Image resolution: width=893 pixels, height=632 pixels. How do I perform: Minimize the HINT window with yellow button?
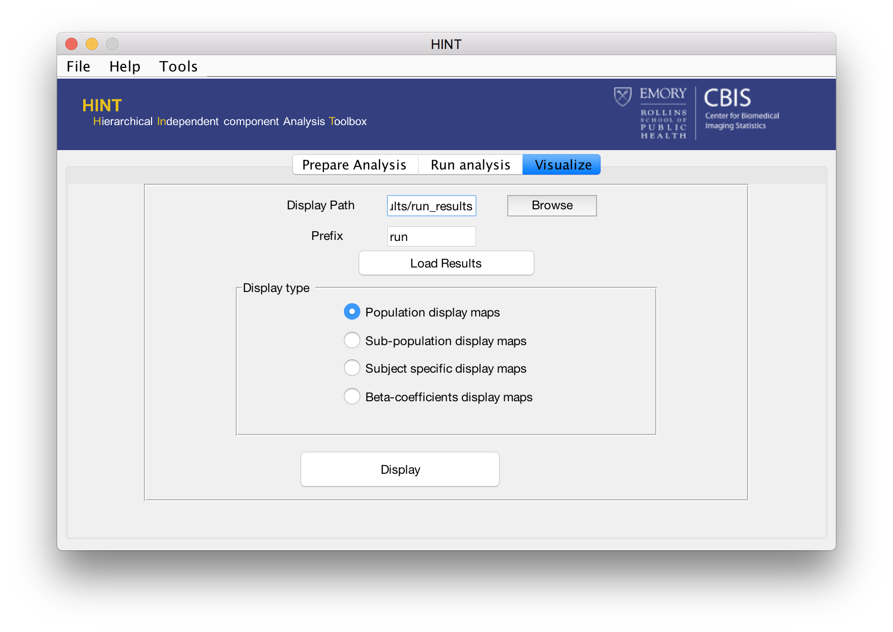(92, 44)
